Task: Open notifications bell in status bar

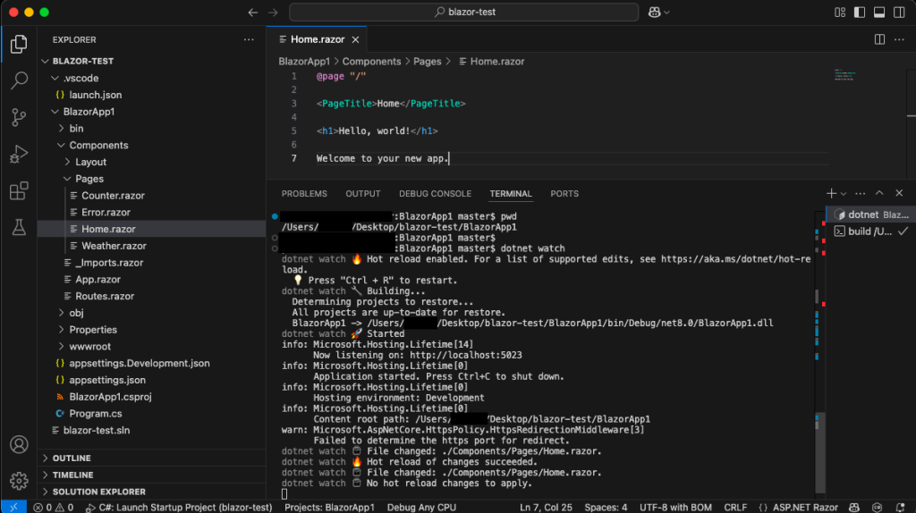Action: coord(900,507)
